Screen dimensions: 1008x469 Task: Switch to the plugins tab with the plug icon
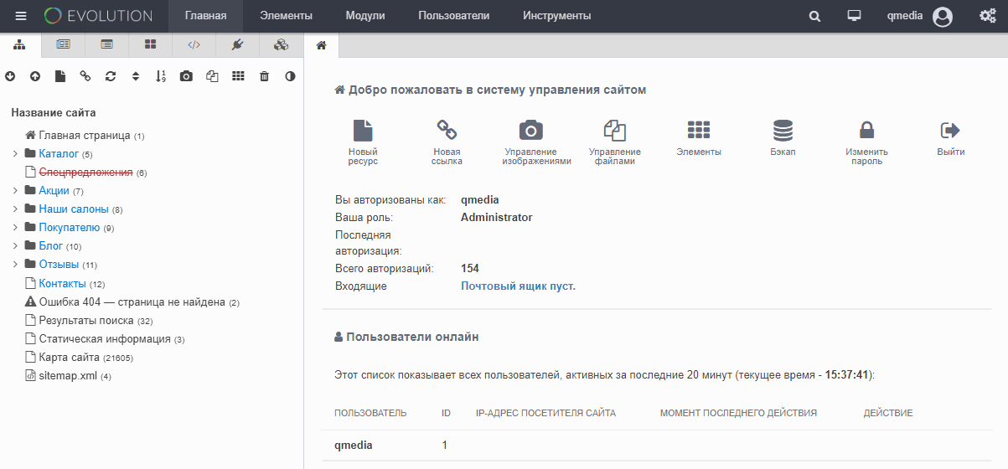pos(237,44)
